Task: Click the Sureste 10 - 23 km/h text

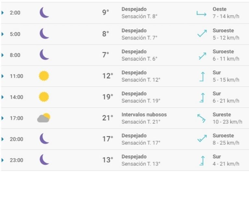Action: (x=227, y=118)
